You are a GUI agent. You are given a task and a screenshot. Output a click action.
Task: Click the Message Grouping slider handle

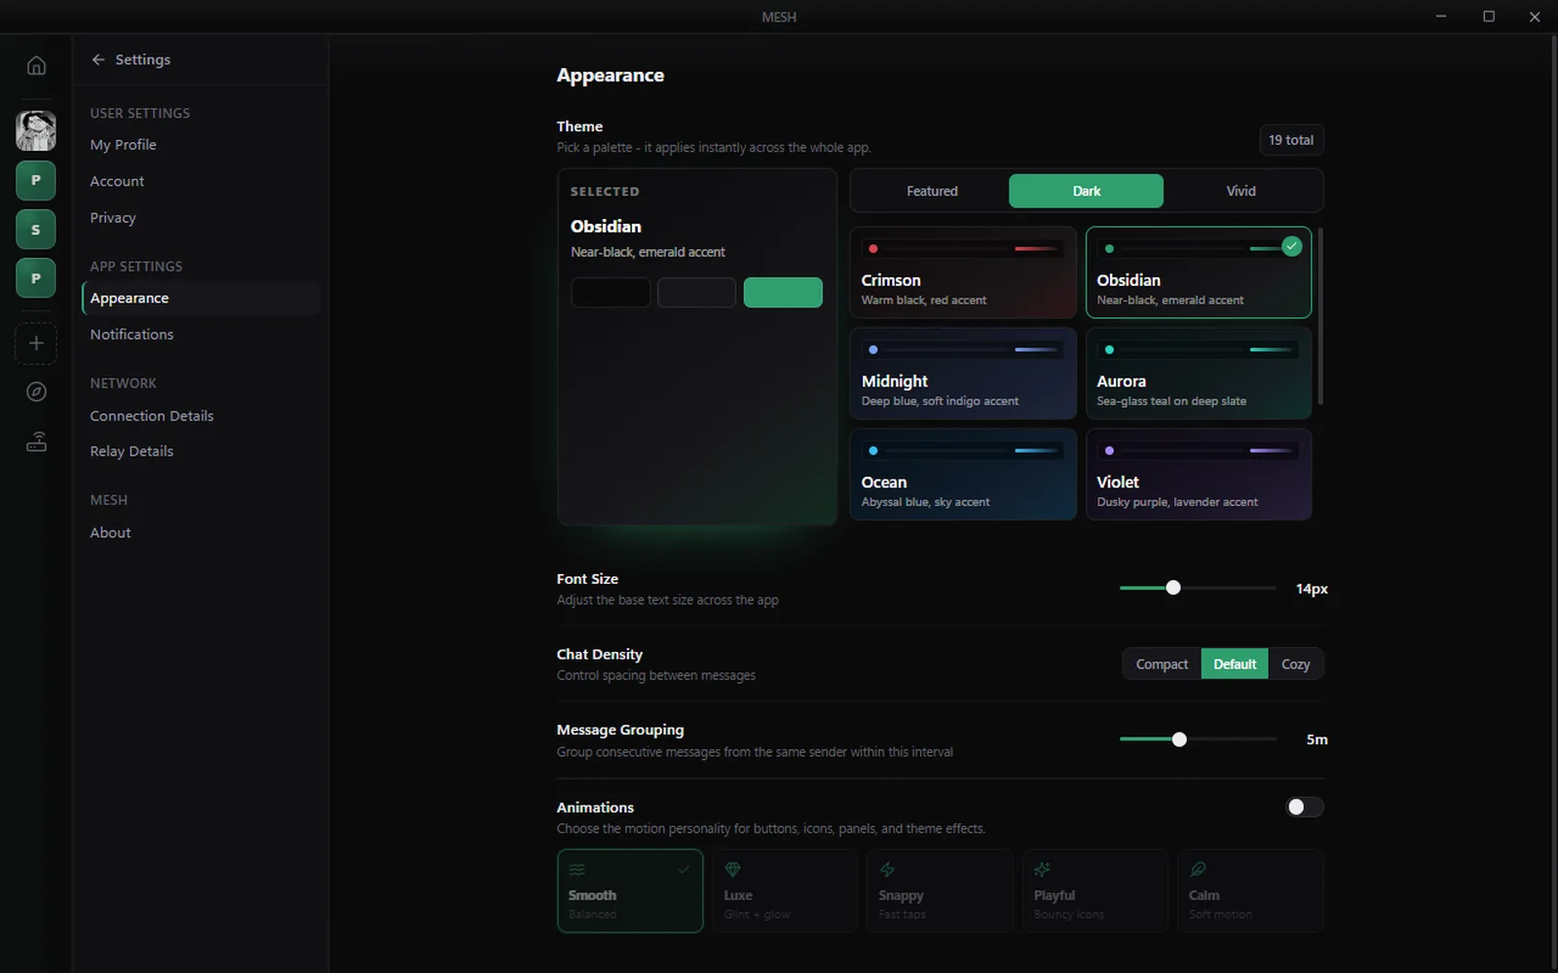[1179, 739]
